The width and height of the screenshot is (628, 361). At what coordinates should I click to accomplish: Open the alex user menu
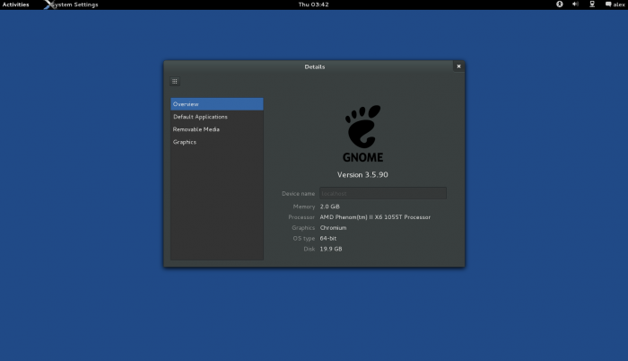pyautogui.click(x=615, y=4)
